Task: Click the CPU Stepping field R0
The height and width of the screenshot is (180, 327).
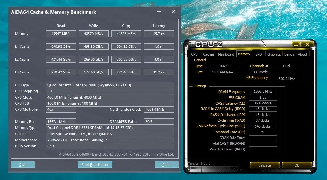Action: tap(110, 91)
